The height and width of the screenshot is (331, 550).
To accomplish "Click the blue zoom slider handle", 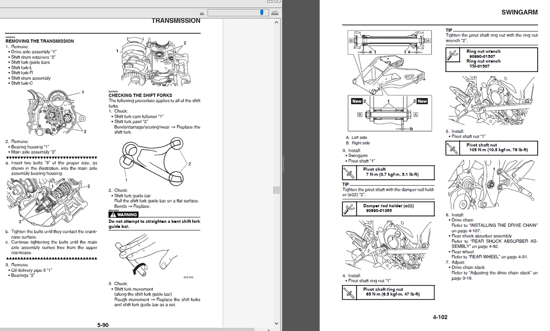I will point(262,13).
